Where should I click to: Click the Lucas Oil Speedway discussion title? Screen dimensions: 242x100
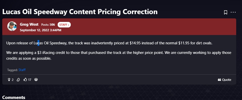[80, 12]
